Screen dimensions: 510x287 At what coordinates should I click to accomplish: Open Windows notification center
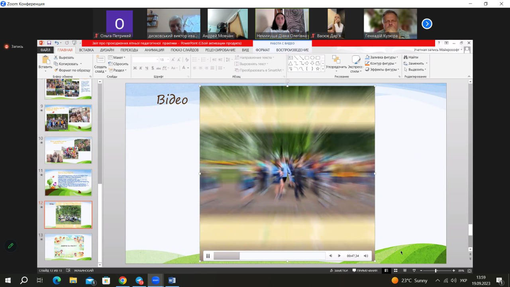tap(500, 280)
